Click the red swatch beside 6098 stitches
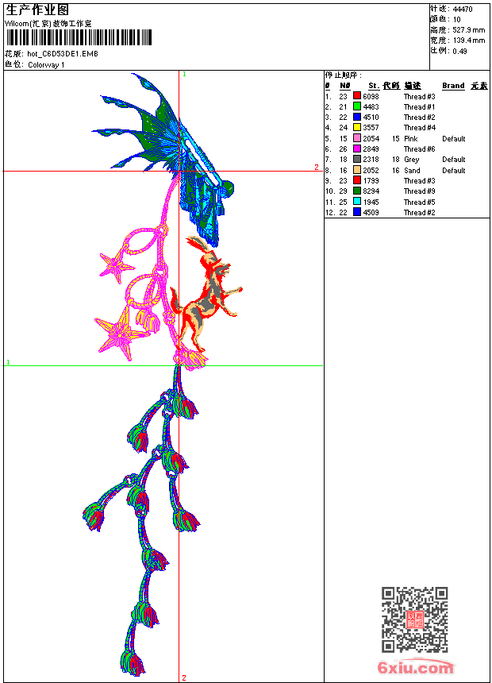492x683 pixels. [357, 96]
